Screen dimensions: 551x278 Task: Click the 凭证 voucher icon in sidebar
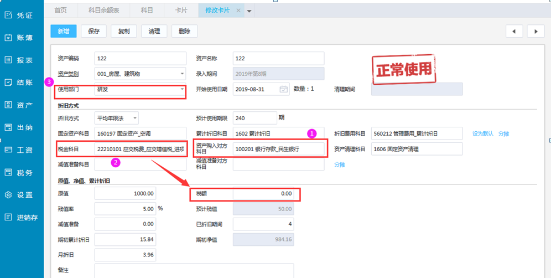click(x=8, y=15)
